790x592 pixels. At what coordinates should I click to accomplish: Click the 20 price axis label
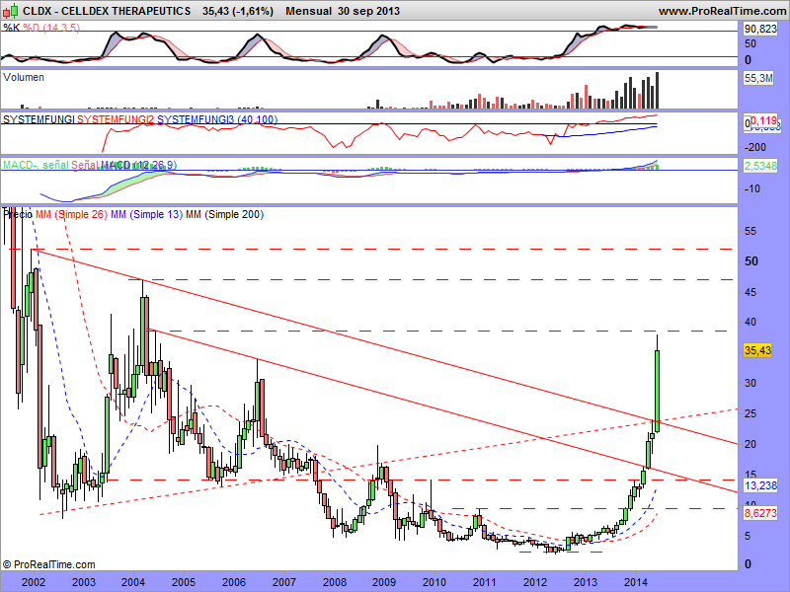tap(750, 445)
